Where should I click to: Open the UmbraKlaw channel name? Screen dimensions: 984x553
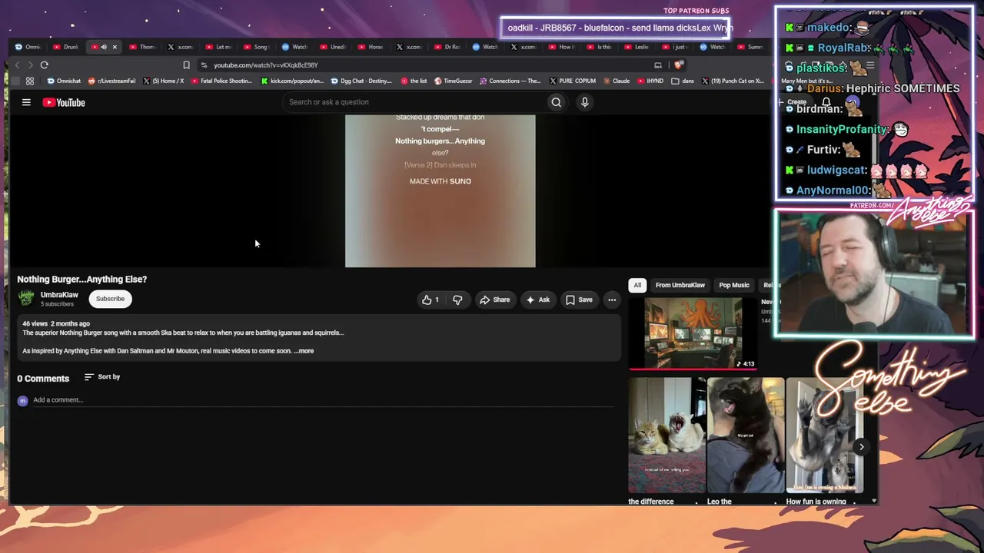coord(59,295)
